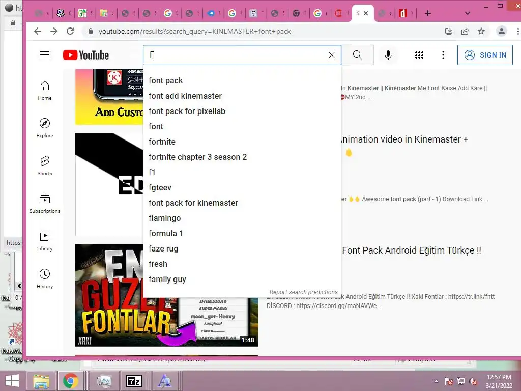The image size is (521, 391).
Task: Open the Chrome profile avatar
Action: [501, 31]
